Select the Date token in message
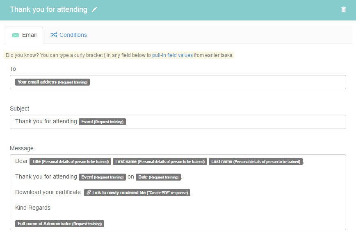This screenshot has height=242, width=356. click(x=158, y=177)
